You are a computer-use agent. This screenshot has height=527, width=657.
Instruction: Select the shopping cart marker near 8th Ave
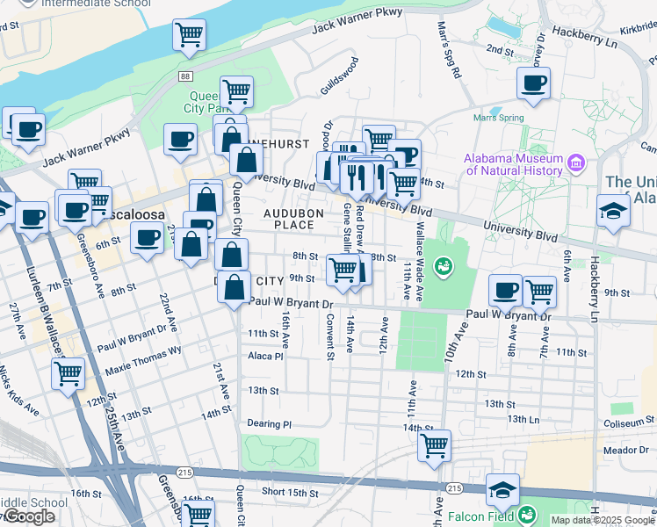point(538,290)
